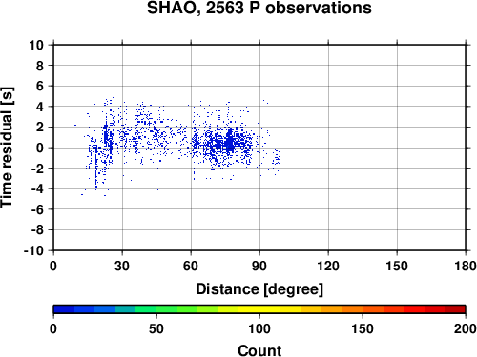Click the y-axis tick label 0
Viewport: 477px width, 357px height.
[40, 148]
